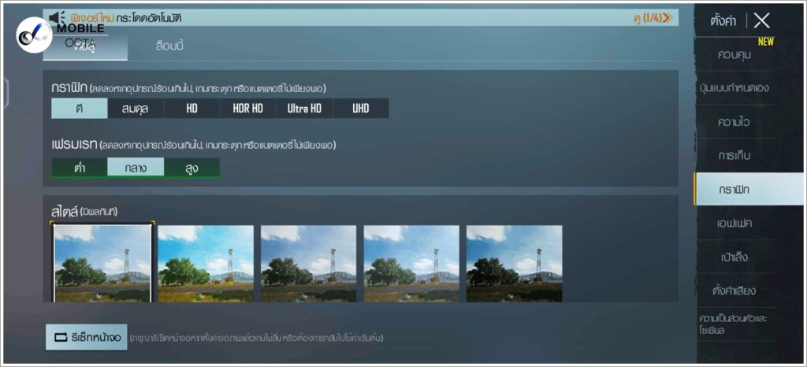Viewport: 807px width, 367px height.
Task: Choose the fifth darkest style thumbnail
Action: (514, 263)
